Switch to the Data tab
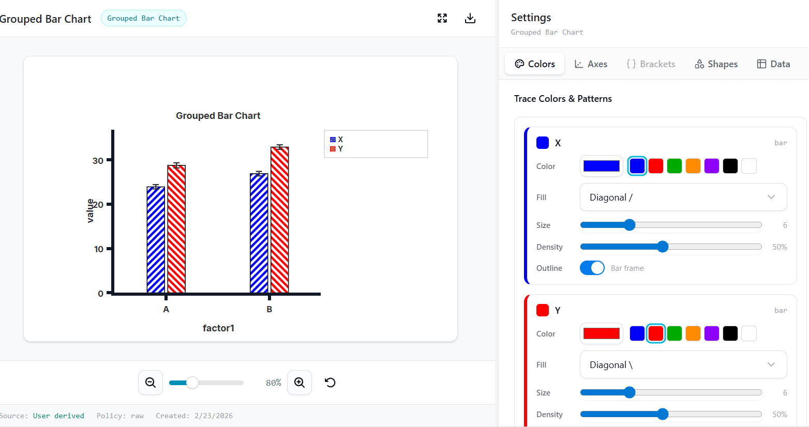Viewport: 809px width, 427px height. point(773,64)
